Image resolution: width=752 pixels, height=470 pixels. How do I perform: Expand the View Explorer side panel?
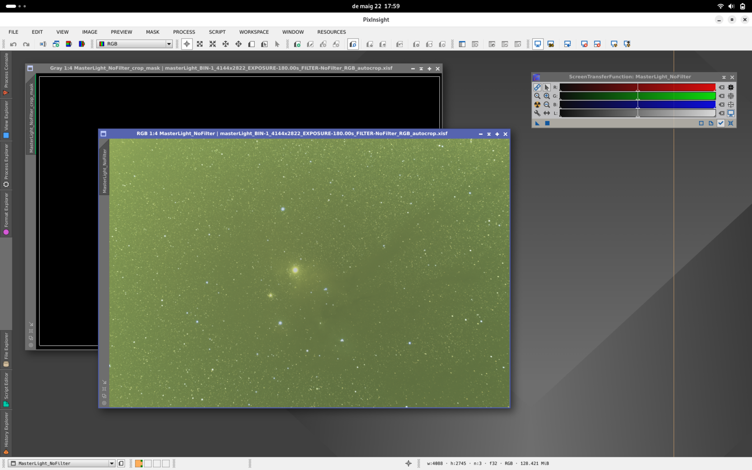coord(6,119)
